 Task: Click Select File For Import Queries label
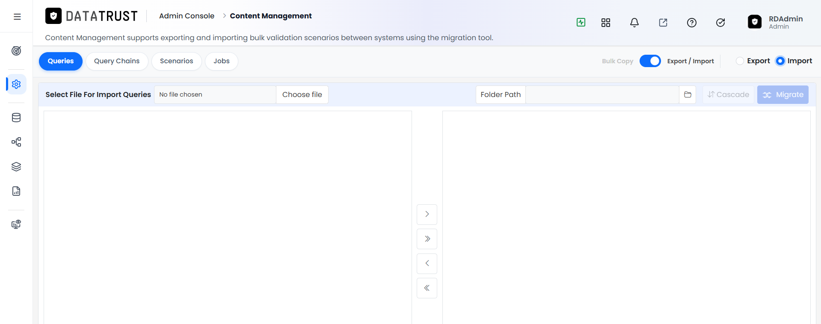98,94
